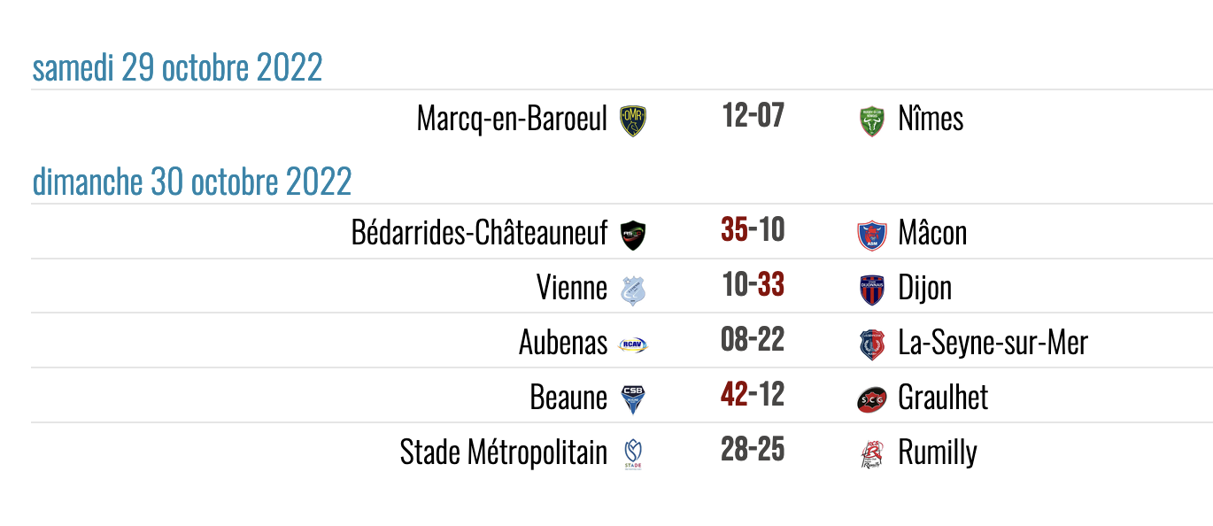Click the Marcq-en-Baroeul club crest

click(x=632, y=120)
